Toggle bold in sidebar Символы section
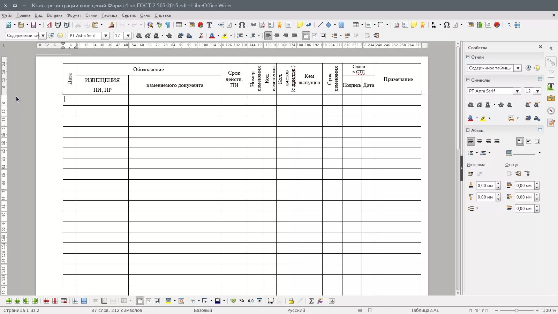The width and height of the screenshot is (558, 314). click(471, 105)
